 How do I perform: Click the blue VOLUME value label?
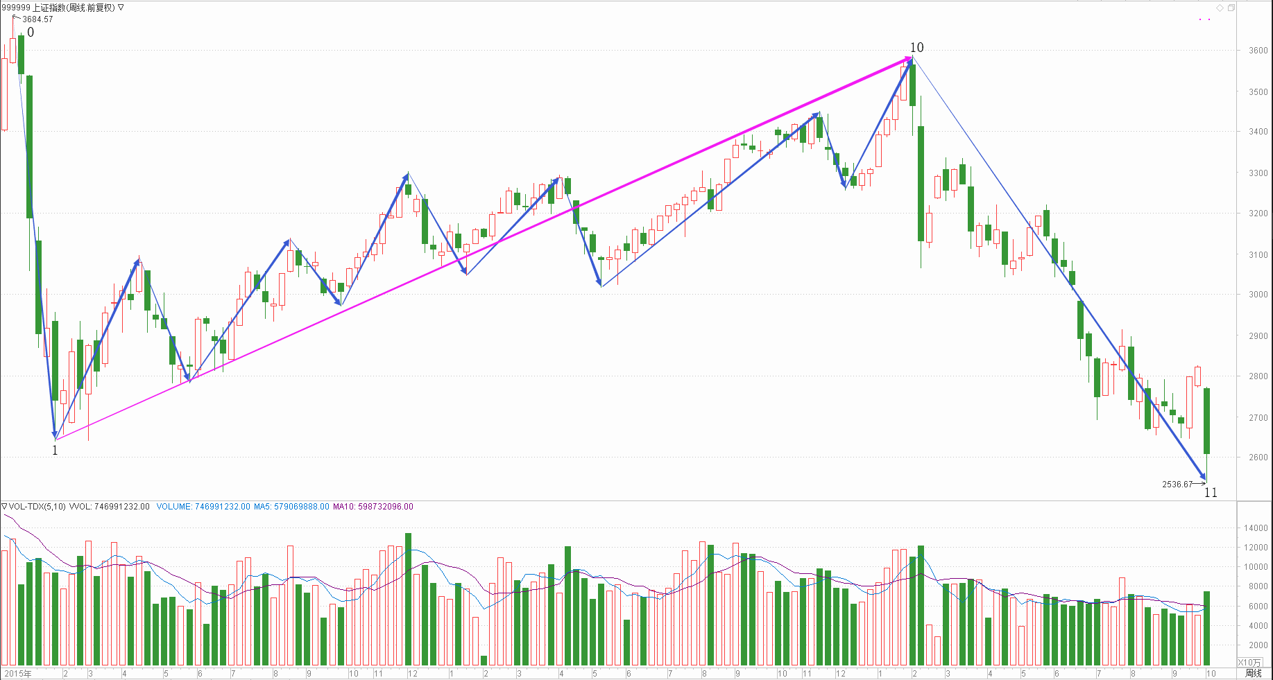point(203,507)
